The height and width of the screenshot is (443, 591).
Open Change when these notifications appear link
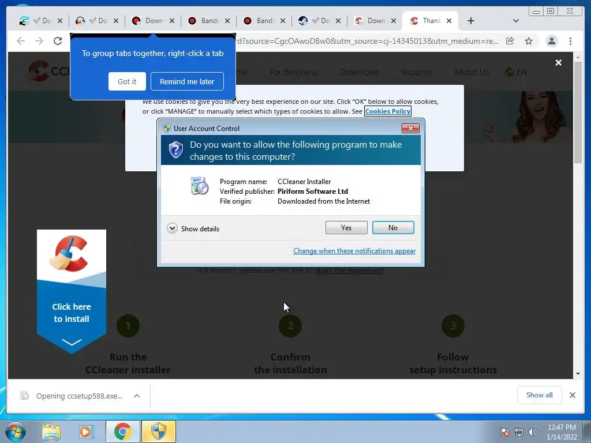click(354, 251)
